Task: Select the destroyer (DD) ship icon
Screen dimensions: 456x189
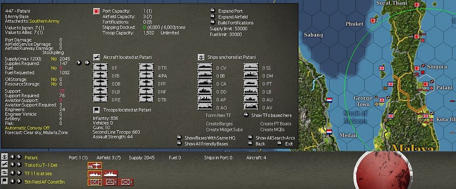Action: (205, 91)
